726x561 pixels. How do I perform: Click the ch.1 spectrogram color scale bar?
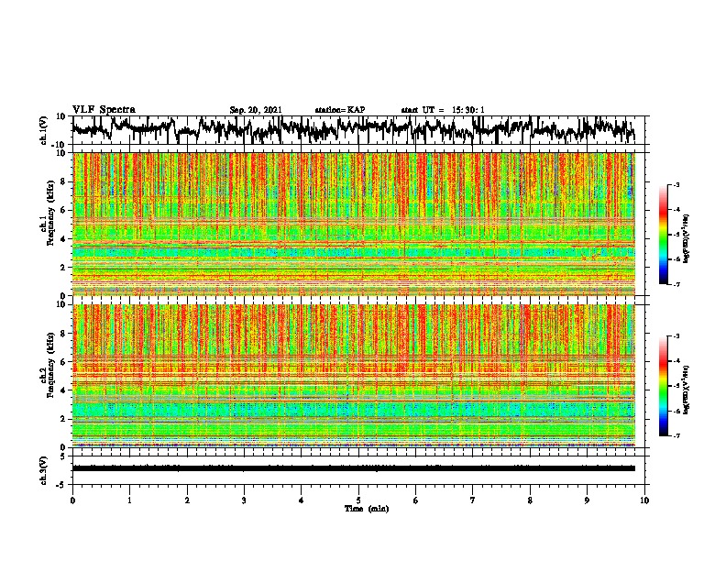coord(664,235)
